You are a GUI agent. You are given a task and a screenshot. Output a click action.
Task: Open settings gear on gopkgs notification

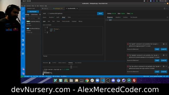pos(164,55)
